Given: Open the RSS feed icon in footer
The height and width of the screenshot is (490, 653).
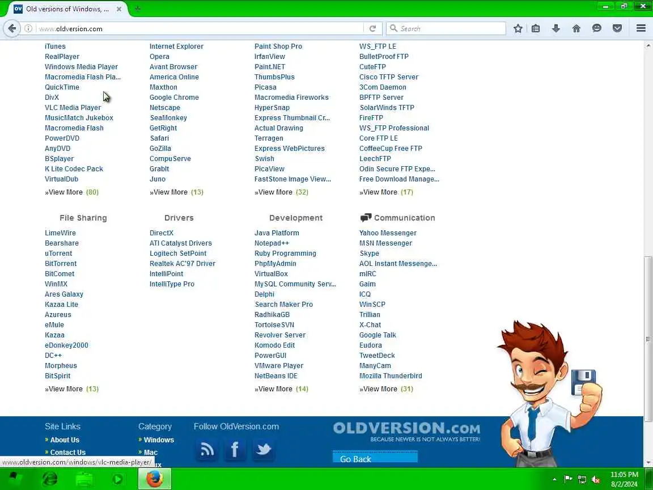Looking at the screenshot, I should pyautogui.click(x=207, y=450).
